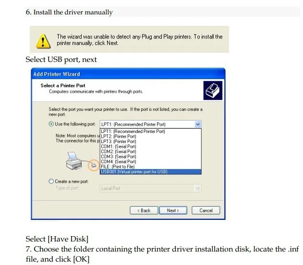The width and height of the screenshot is (303, 265).
Task: Select LPT3 Printer Port option
Action: 151,142
